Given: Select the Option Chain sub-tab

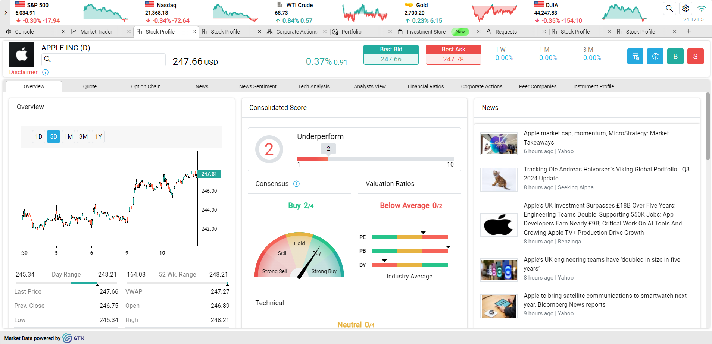Looking at the screenshot, I should coord(146,86).
